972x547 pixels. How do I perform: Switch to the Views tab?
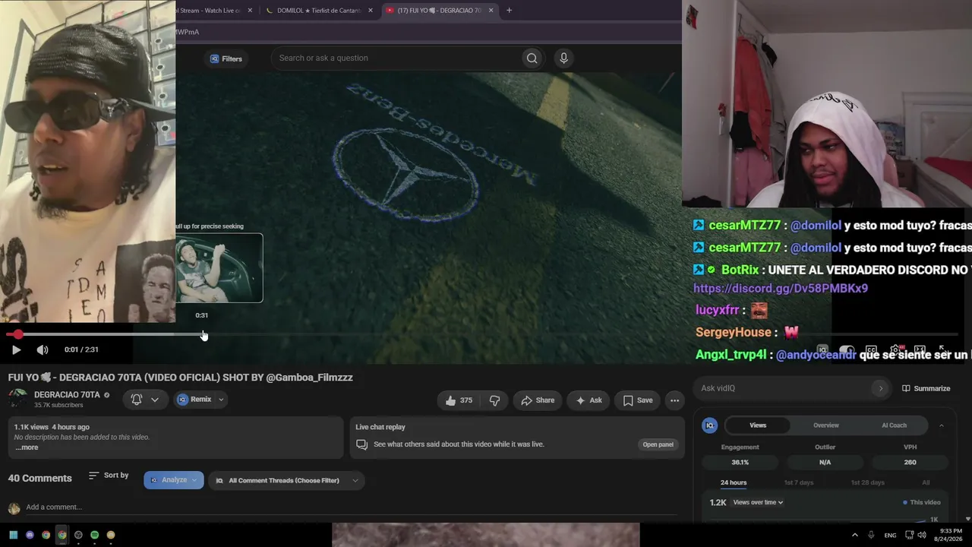pyautogui.click(x=758, y=425)
